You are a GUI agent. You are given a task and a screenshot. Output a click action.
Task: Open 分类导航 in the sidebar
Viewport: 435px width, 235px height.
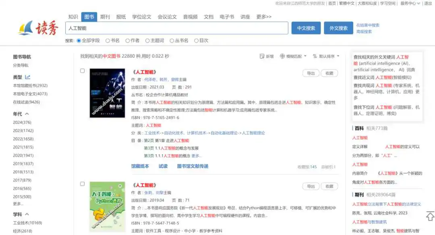(21, 65)
